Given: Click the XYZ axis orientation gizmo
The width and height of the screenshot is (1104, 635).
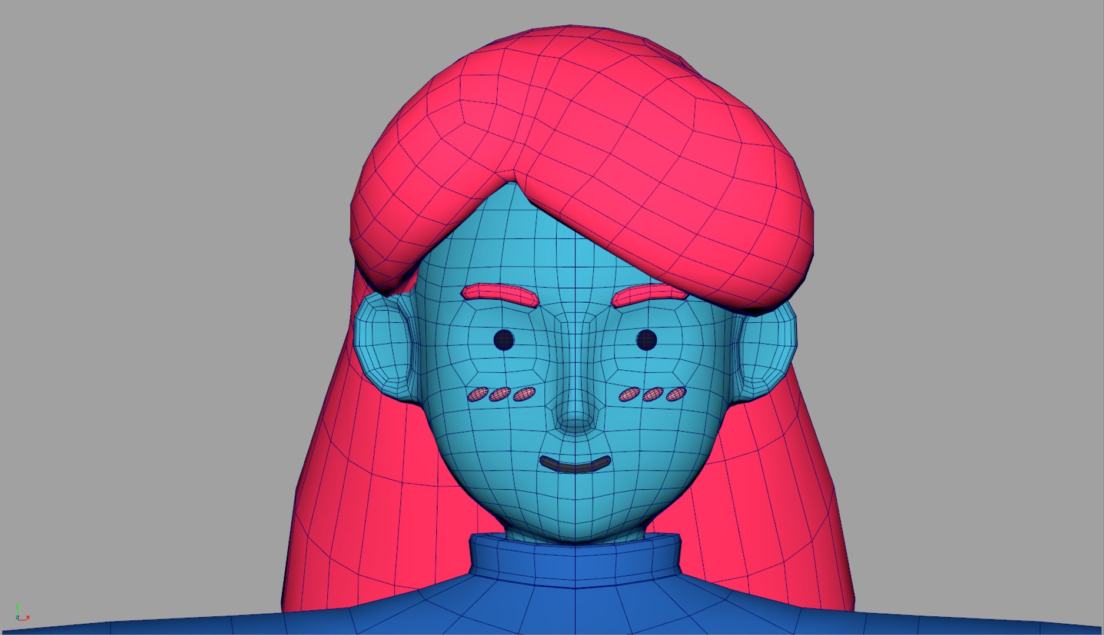Looking at the screenshot, I should point(22,613).
